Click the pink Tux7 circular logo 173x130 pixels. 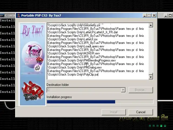(33, 57)
